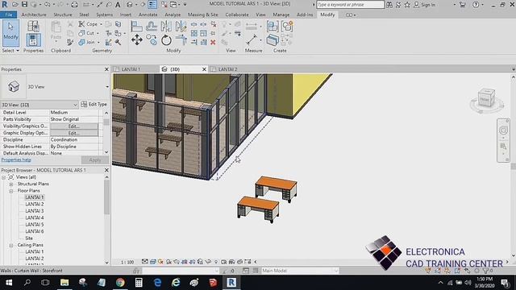Click the Create Parts icon
The height and width of the screenshot is (290, 516).
[273, 40]
